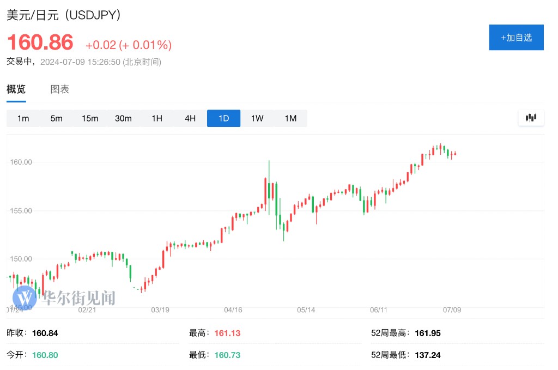The height and width of the screenshot is (370, 558).
Task: Select the 1H timeframe
Action: pos(157,118)
